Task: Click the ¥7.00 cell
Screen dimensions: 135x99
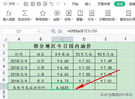Action: click(84, 73)
